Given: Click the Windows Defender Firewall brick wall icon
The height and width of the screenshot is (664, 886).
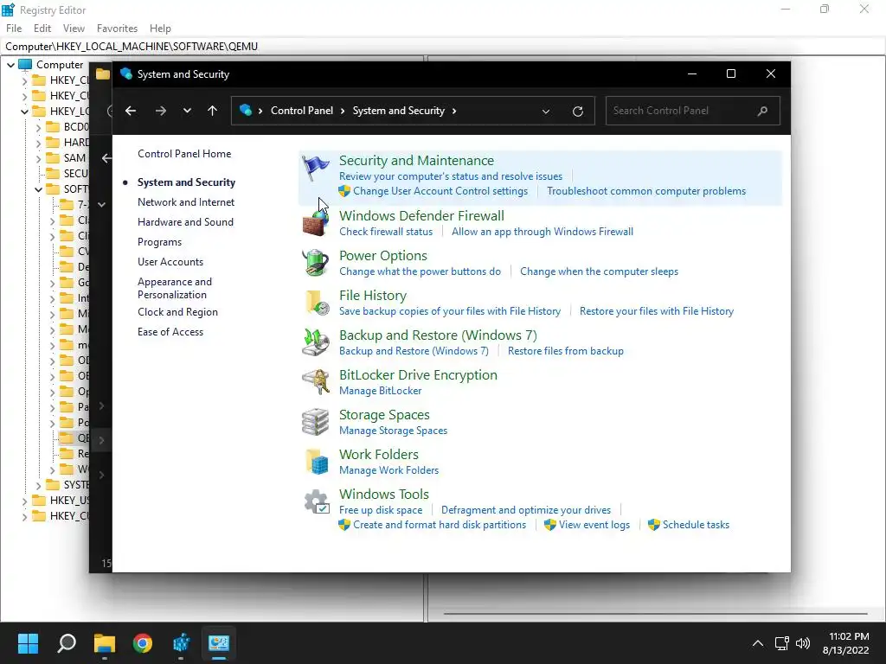Looking at the screenshot, I should 315,222.
